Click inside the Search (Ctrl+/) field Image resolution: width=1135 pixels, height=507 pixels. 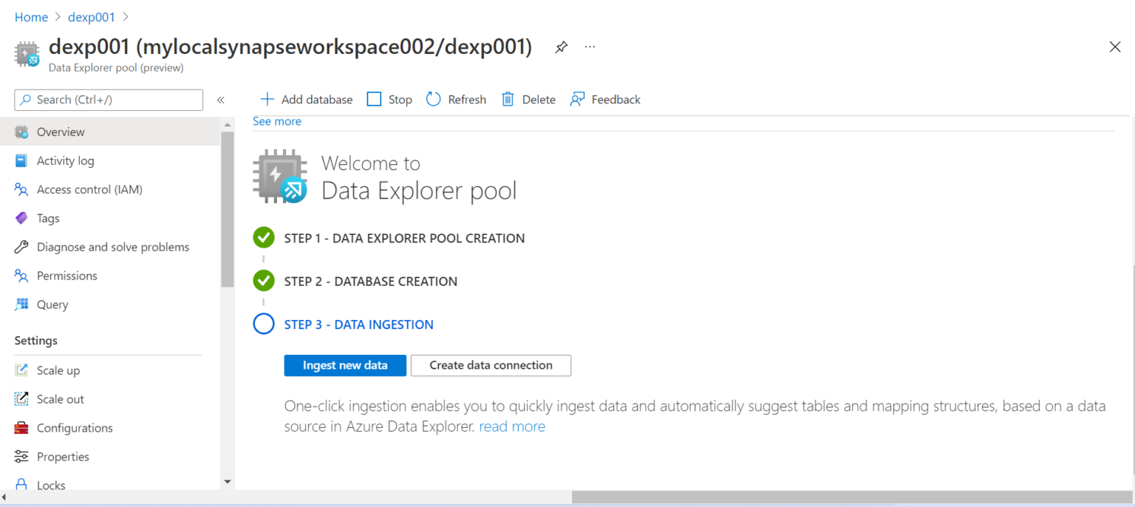(x=108, y=99)
